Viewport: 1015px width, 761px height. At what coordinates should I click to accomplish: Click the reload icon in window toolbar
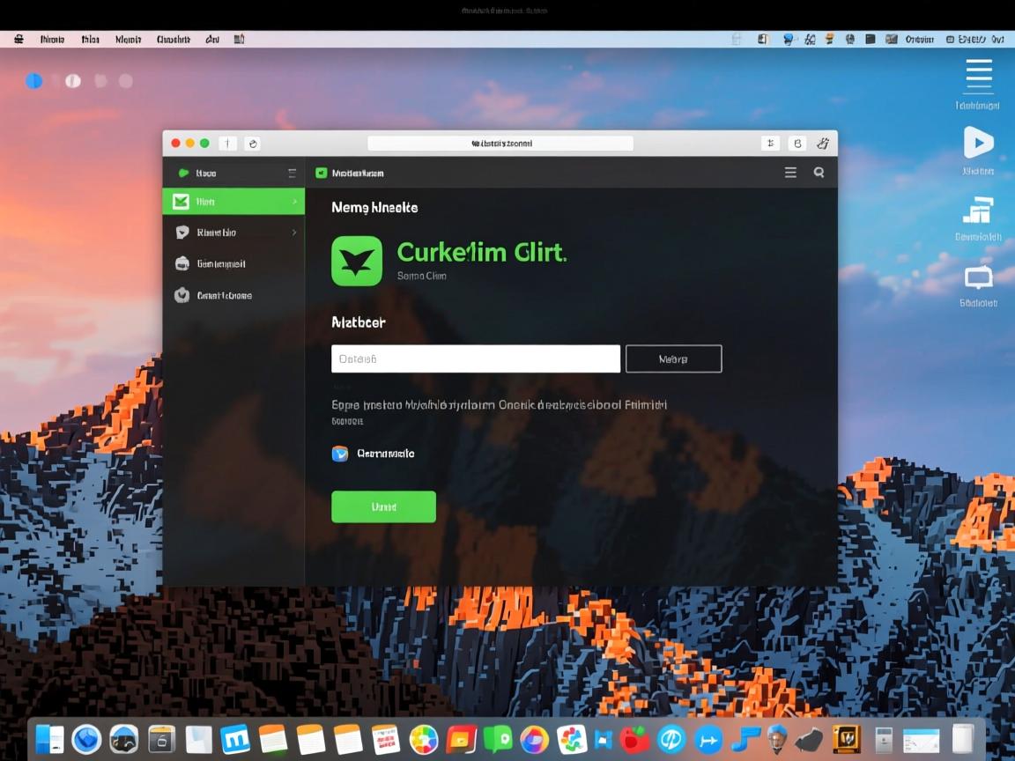pos(252,144)
